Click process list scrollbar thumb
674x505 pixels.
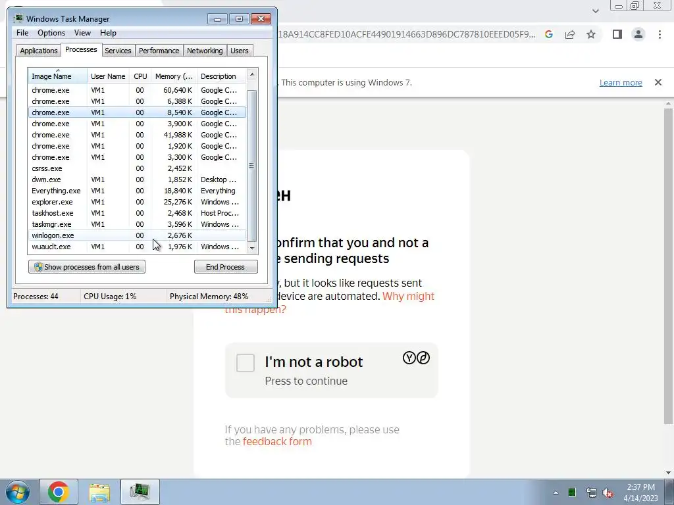252,166
